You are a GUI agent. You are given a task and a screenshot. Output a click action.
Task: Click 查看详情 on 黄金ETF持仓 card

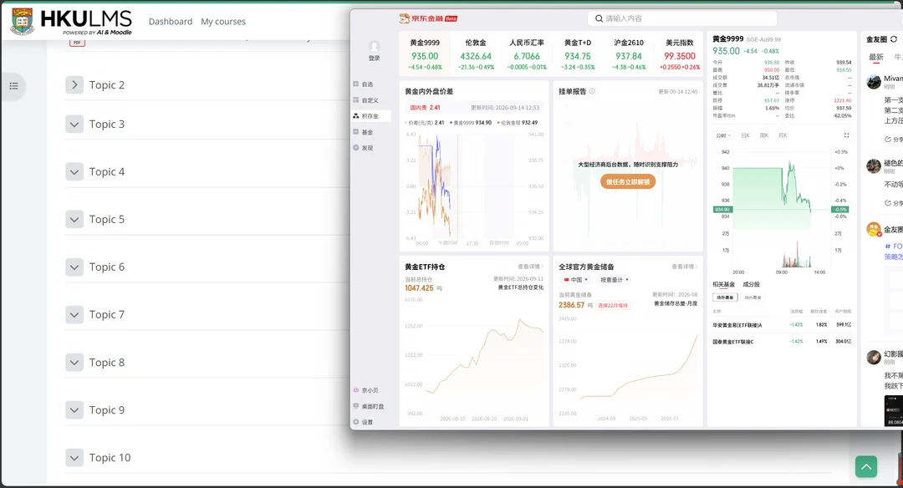[x=530, y=267]
